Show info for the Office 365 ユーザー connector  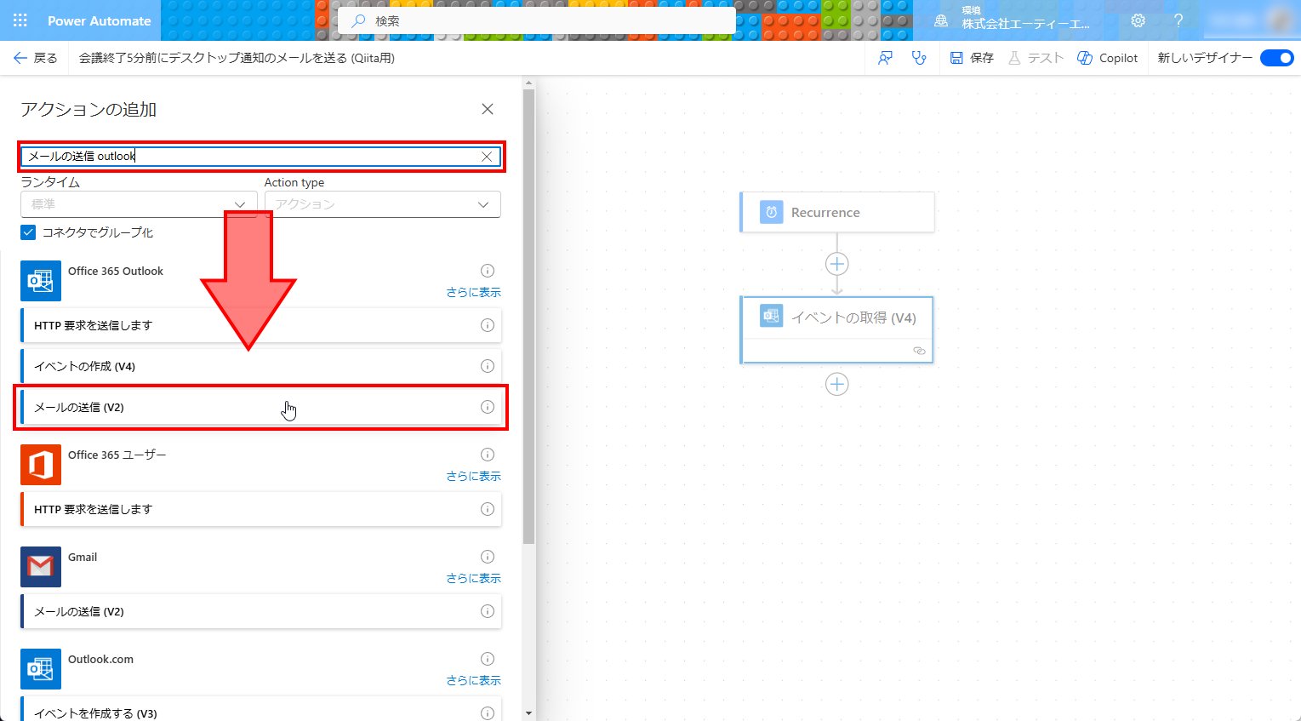pyautogui.click(x=488, y=455)
